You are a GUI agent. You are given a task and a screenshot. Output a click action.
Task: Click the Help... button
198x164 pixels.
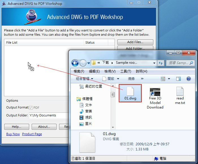[16, 127]
